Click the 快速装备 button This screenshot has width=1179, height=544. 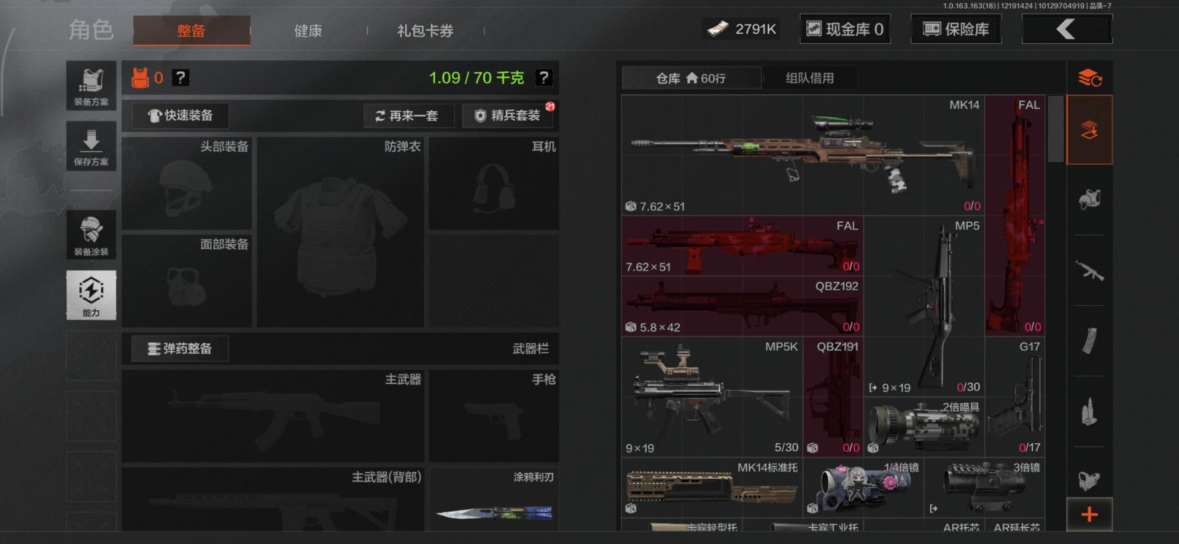coord(181,115)
